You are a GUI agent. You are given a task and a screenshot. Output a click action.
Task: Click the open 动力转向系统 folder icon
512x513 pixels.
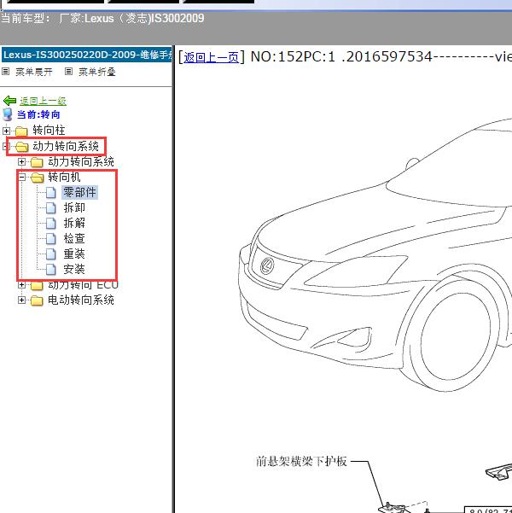21,147
